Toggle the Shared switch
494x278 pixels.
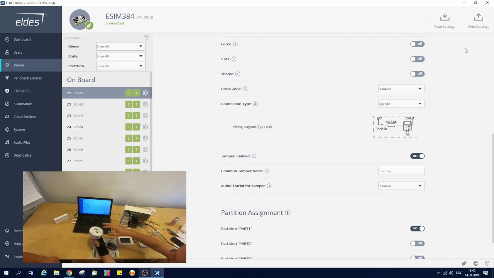tap(417, 74)
